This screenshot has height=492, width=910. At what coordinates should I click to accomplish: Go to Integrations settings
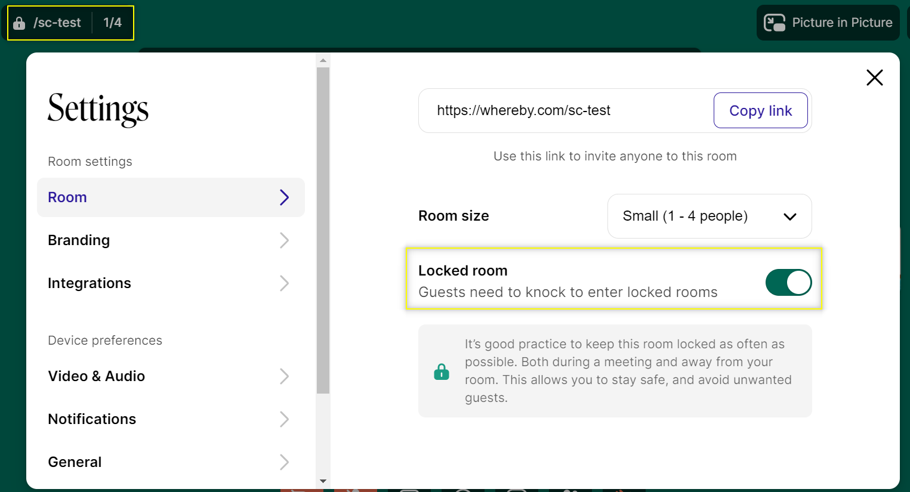[171, 283]
